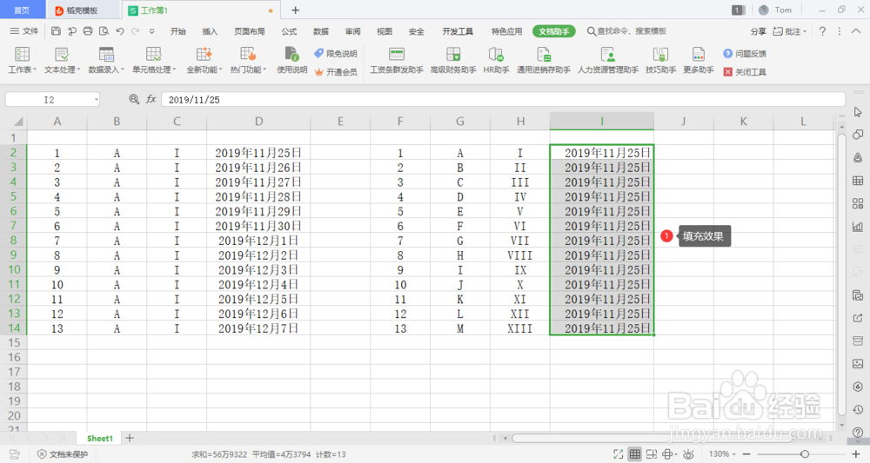
Task: Click cell containing 2019年12月7日
Action: tap(258, 328)
